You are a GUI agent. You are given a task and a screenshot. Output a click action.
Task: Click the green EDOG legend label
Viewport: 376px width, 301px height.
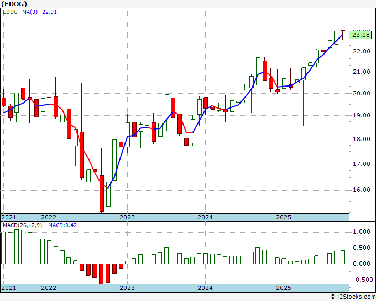tap(10, 12)
